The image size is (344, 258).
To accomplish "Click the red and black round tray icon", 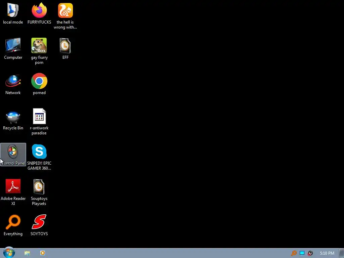I will [x=310, y=253].
